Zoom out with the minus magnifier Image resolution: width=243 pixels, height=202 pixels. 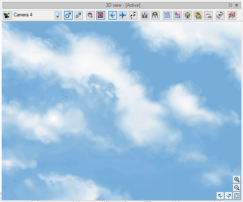[237, 188]
